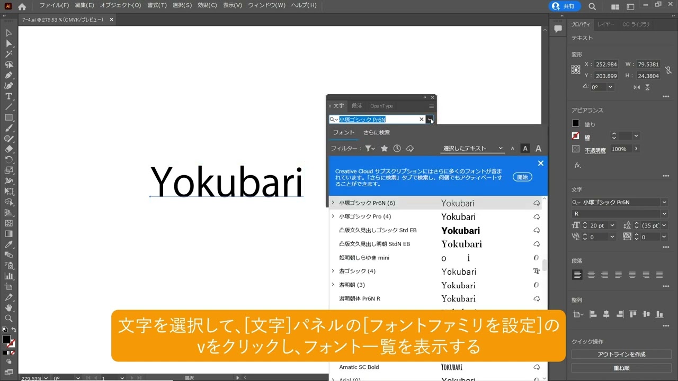
Task: Select the Direct Selection tool
Action: tap(9, 43)
